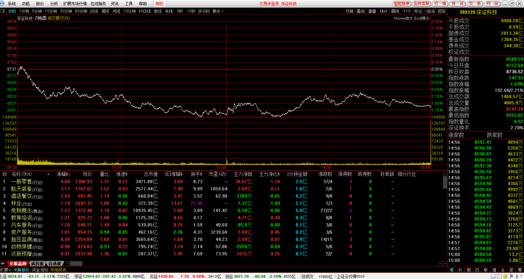Screen dimensions: 524x279
Task: Select the 航天装备 row in the list
Action: point(21,189)
